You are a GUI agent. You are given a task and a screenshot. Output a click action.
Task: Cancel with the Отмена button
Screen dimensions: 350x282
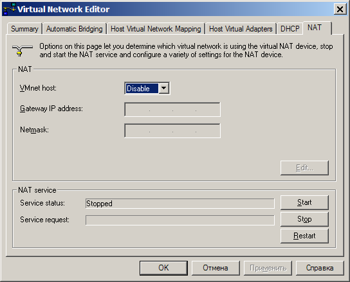click(216, 268)
